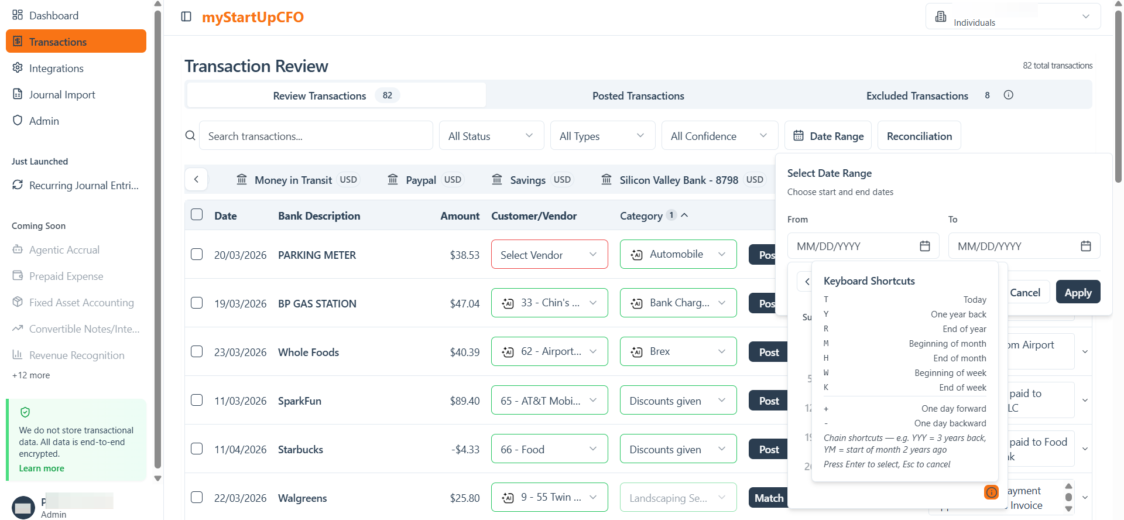Click Cancel in date range panel
Viewport: 1124px width, 520px height.
tap(1025, 292)
